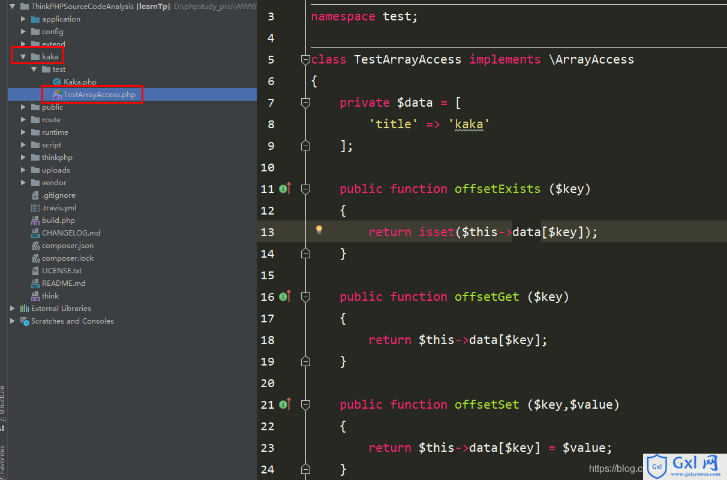727x480 pixels.
Task: Click the markdown icon next to CHANGELOG.md
Action: tap(35, 233)
